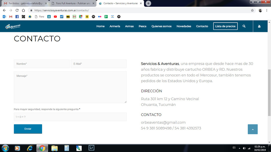Open File Explorer from the taskbar
The height and width of the screenshot is (152, 271).
coord(55,148)
